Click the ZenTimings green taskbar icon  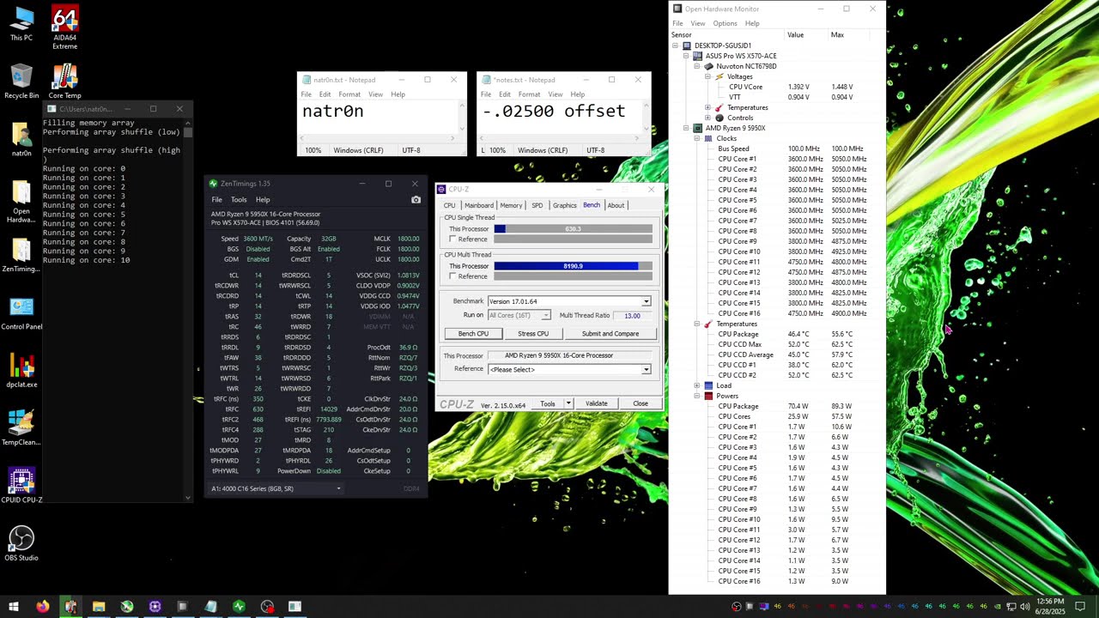[239, 606]
